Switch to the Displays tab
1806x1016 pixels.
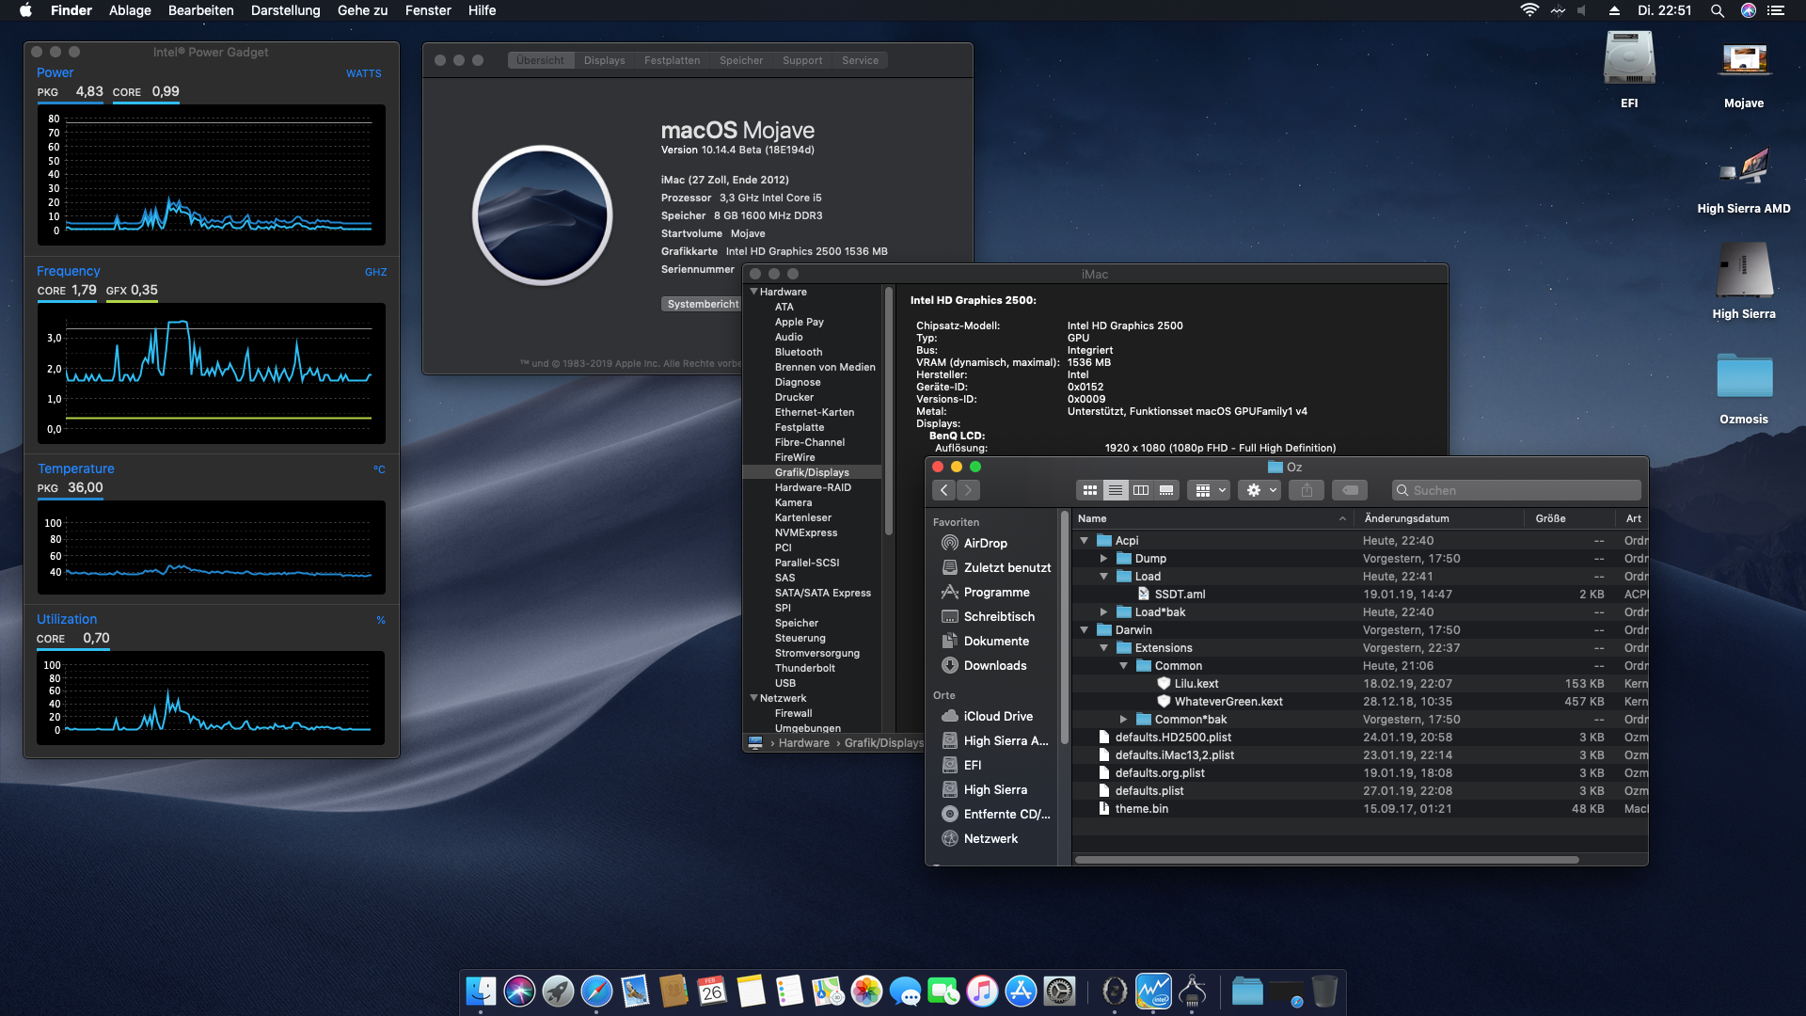(604, 60)
